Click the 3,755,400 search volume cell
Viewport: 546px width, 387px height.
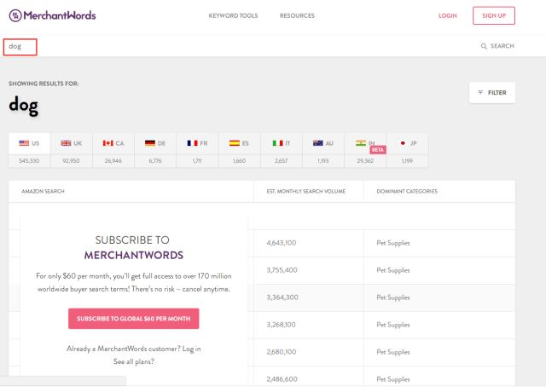coord(282,270)
